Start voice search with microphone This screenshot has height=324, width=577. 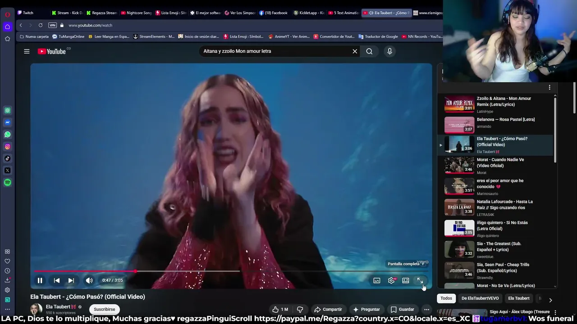[390, 51]
